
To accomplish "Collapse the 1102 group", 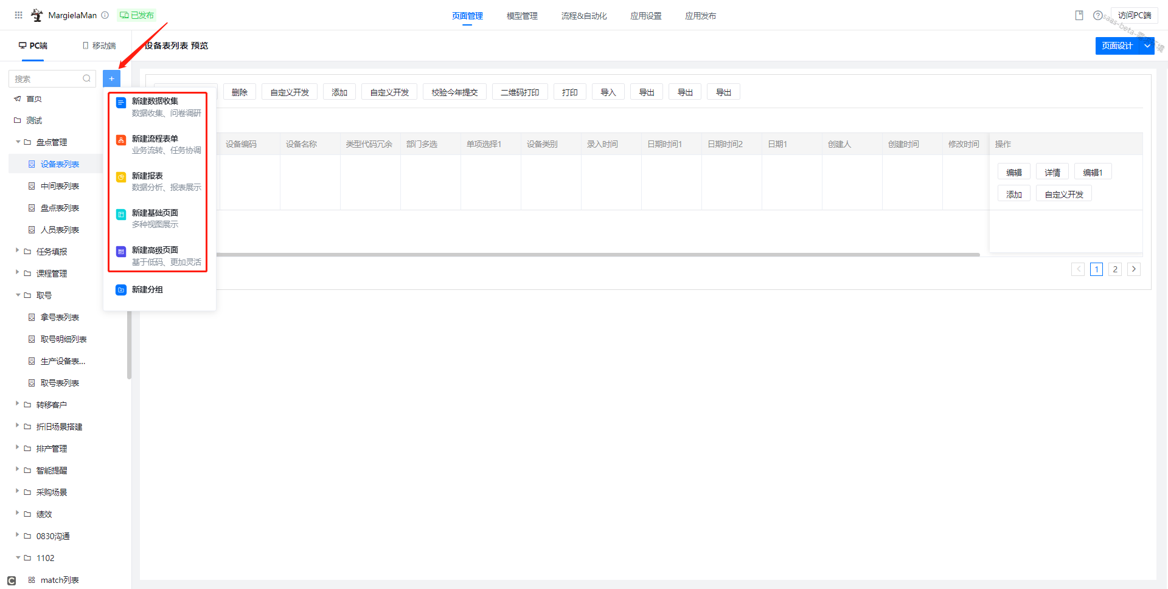I will 18,557.
